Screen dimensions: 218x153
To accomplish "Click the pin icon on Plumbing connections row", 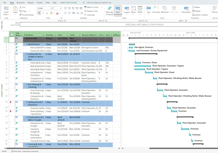I will click(17, 135).
